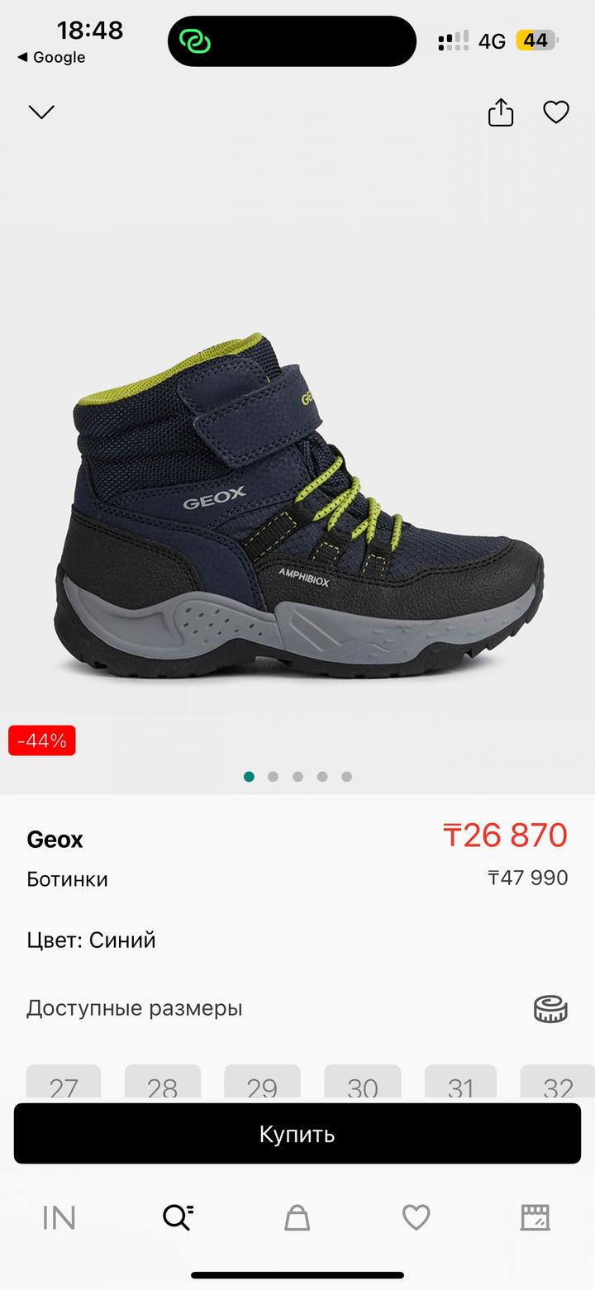
Task: Tap the Купить buy button
Action: click(297, 1134)
